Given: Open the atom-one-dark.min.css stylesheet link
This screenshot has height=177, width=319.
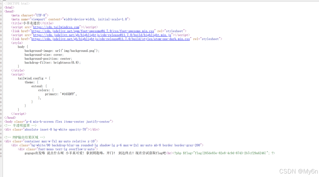Looking at the screenshot, I should [x=111, y=39].
